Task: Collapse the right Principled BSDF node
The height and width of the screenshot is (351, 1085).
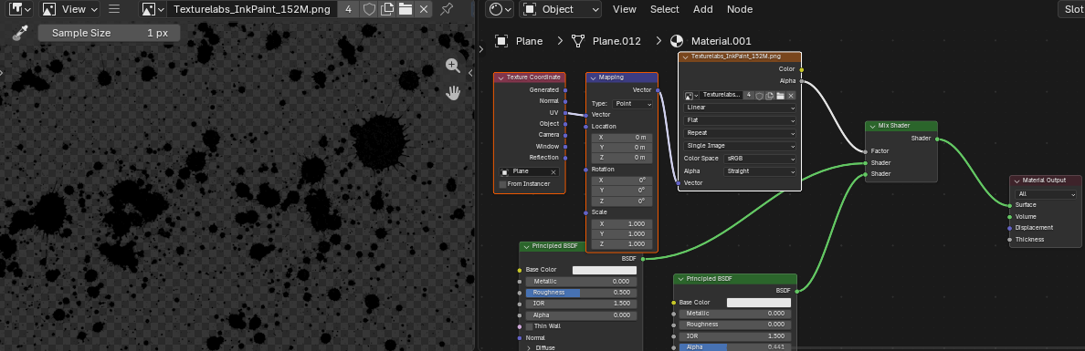Action: point(680,278)
